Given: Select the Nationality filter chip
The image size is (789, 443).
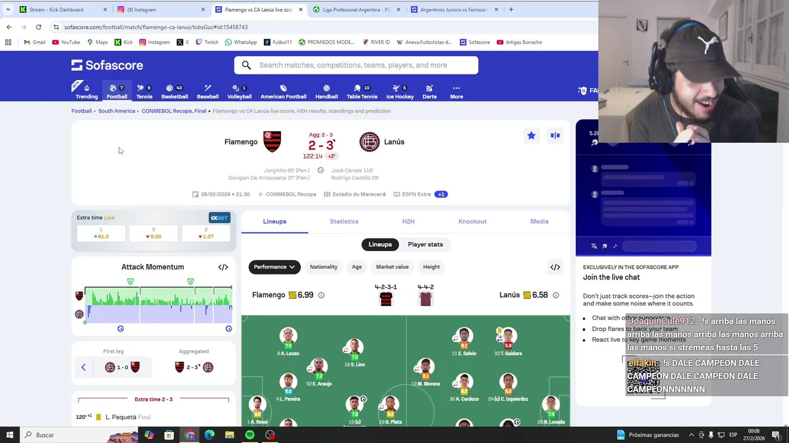Looking at the screenshot, I should point(324,267).
